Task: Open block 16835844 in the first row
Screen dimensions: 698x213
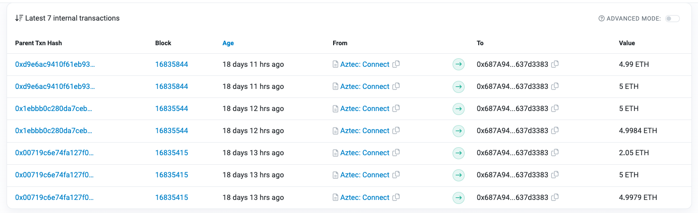Action: click(171, 64)
